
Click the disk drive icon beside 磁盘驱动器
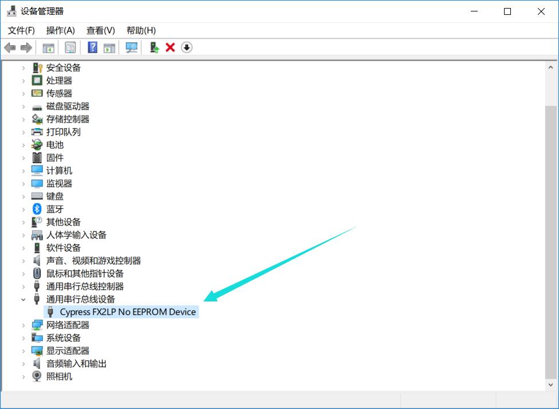[x=37, y=107]
